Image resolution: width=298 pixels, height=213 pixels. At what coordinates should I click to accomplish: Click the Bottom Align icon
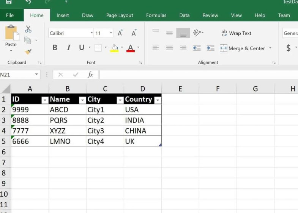coord(183,33)
